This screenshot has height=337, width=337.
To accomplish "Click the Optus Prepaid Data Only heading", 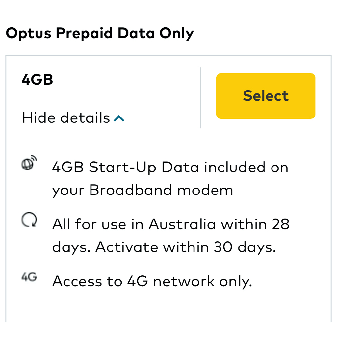I will [x=100, y=33].
